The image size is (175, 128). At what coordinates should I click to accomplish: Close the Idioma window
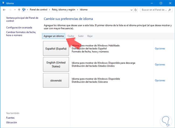[x=170, y=3]
